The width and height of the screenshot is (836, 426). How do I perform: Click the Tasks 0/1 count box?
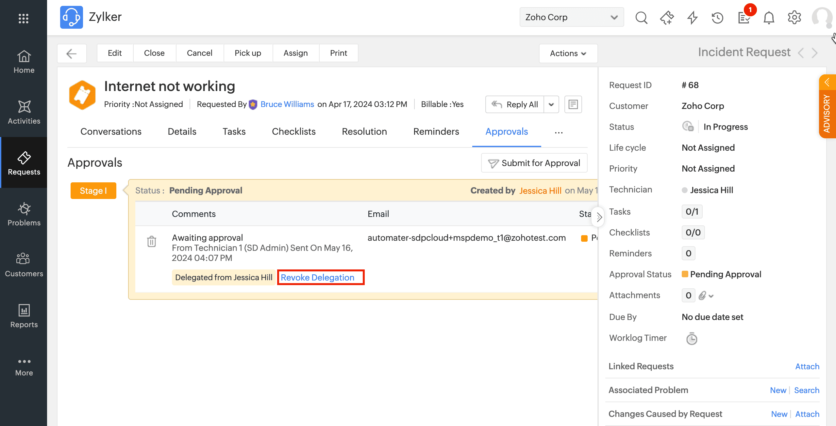pyautogui.click(x=692, y=212)
